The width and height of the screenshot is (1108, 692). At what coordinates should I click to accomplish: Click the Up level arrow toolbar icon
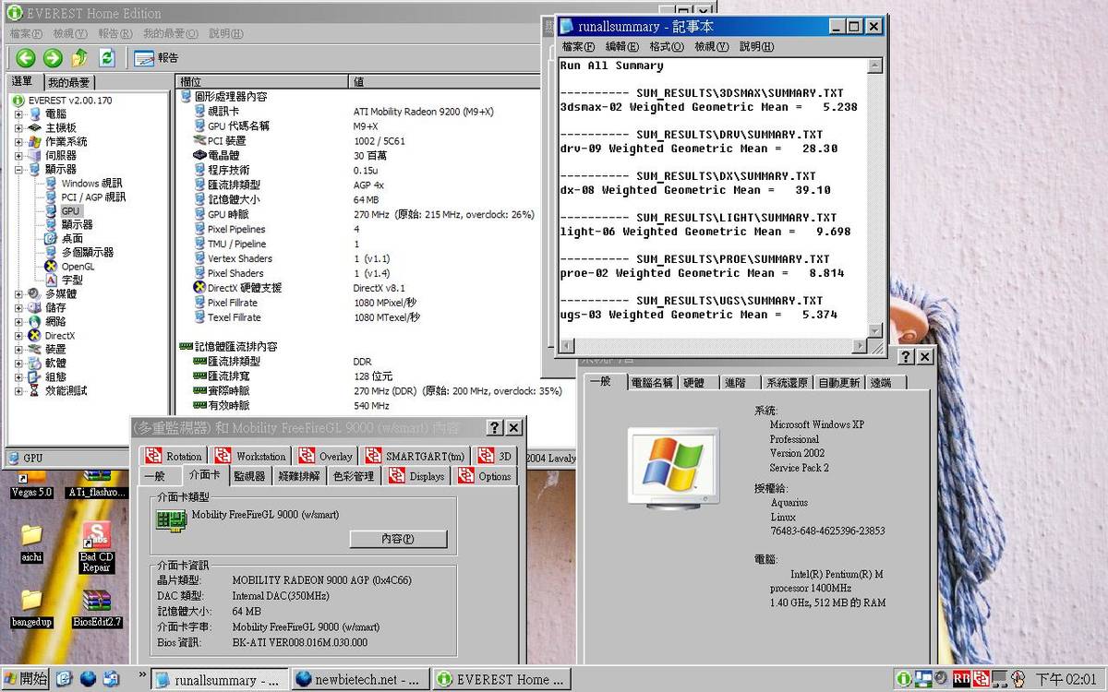point(79,58)
